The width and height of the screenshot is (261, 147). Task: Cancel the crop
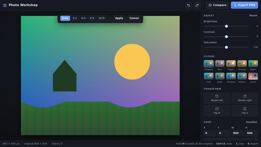[134, 18]
